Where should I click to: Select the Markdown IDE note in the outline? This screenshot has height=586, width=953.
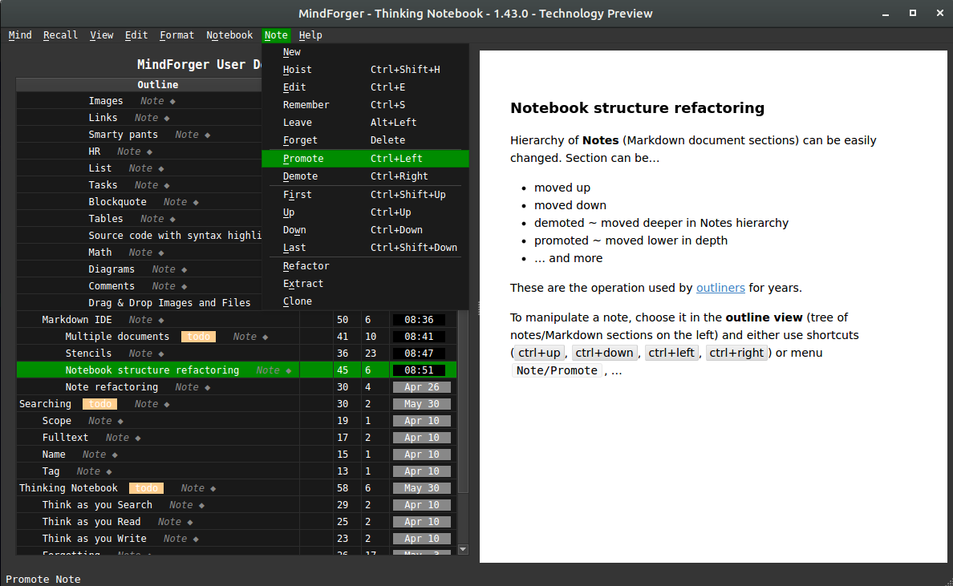click(x=77, y=320)
